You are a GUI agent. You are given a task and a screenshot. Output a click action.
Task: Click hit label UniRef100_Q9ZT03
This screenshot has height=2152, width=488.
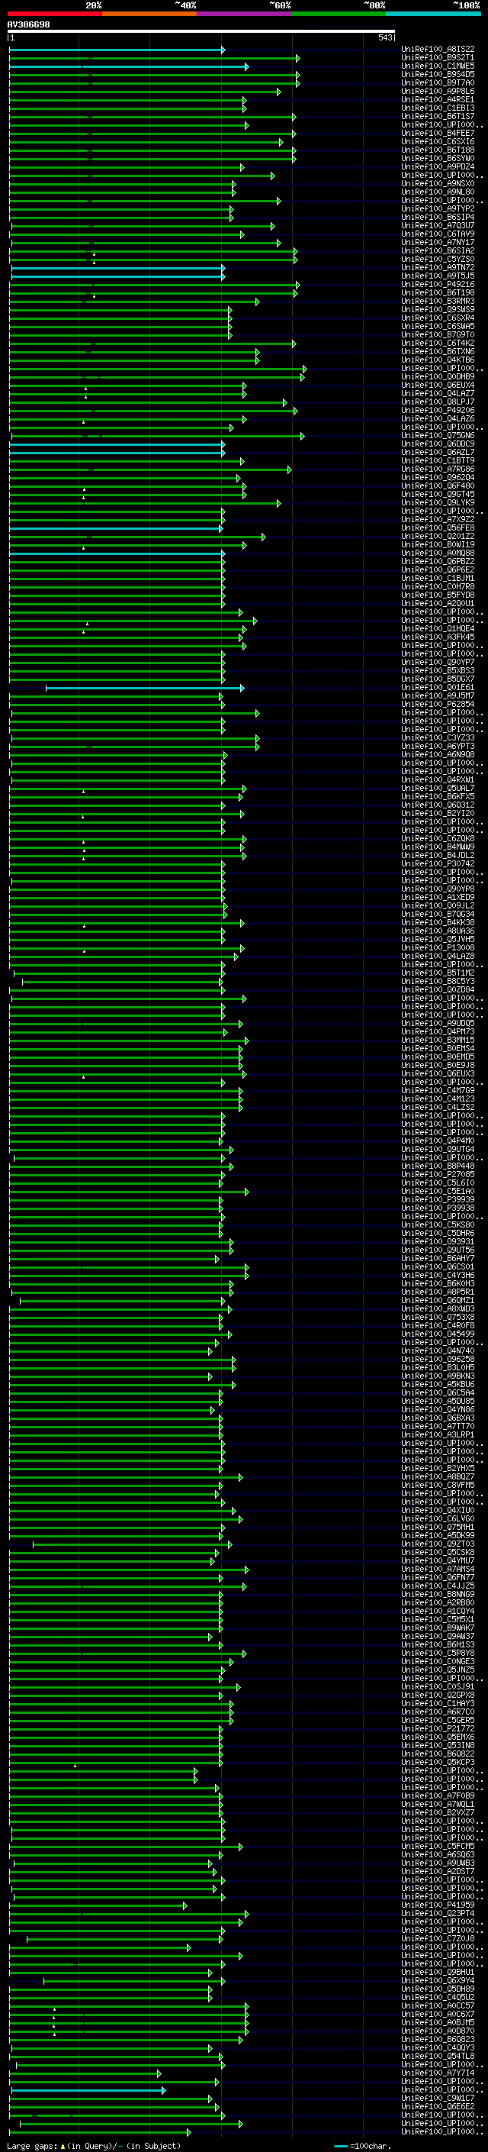click(x=438, y=1544)
